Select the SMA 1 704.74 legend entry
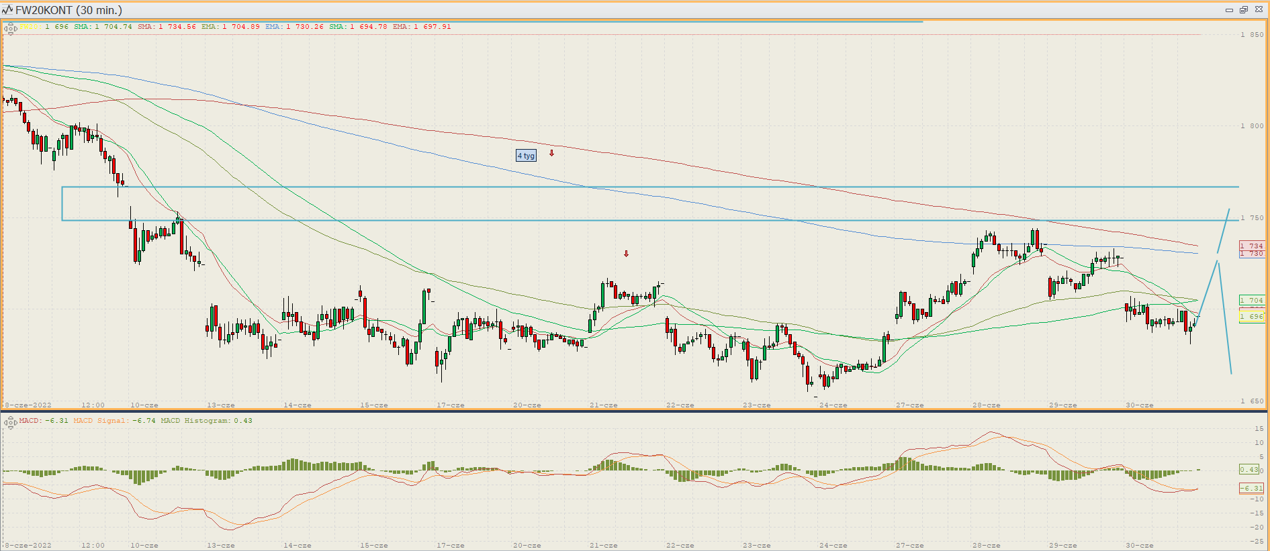Image resolution: width=1270 pixels, height=551 pixels. [x=103, y=27]
